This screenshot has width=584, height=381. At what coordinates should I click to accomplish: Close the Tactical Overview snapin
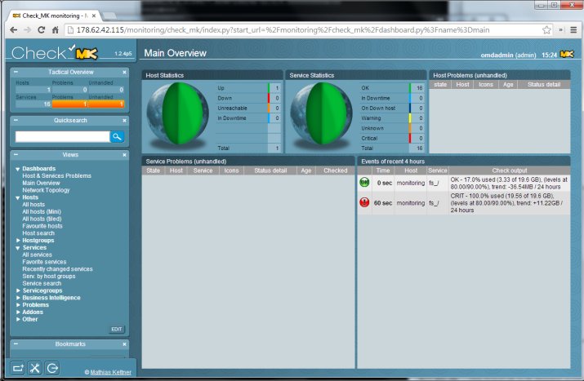click(x=124, y=72)
